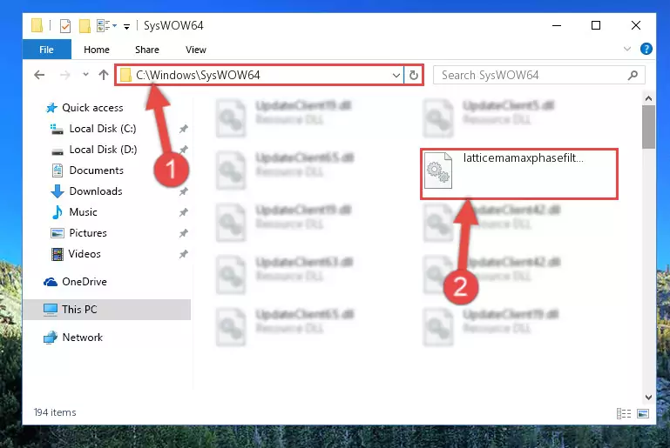670x448 pixels.
Task: Expand the ribbon with the chevron
Action: tap(626, 49)
